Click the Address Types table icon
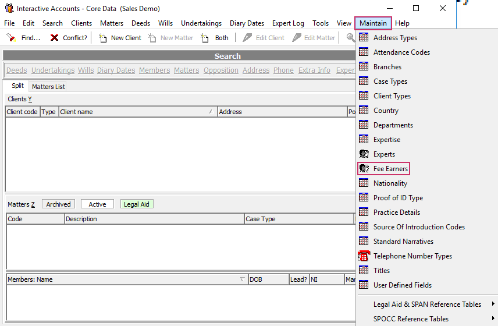The height and width of the screenshot is (326, 498). tap(364, 37)
